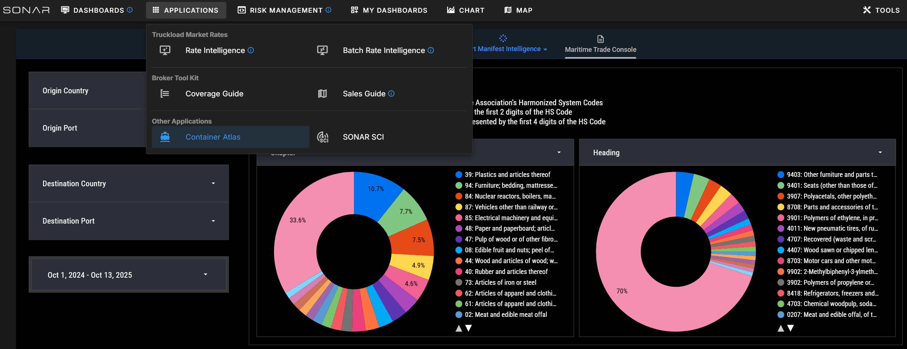Open the Risk Management menu
Screen dimensions: 907x349
(x=284, y=10)
